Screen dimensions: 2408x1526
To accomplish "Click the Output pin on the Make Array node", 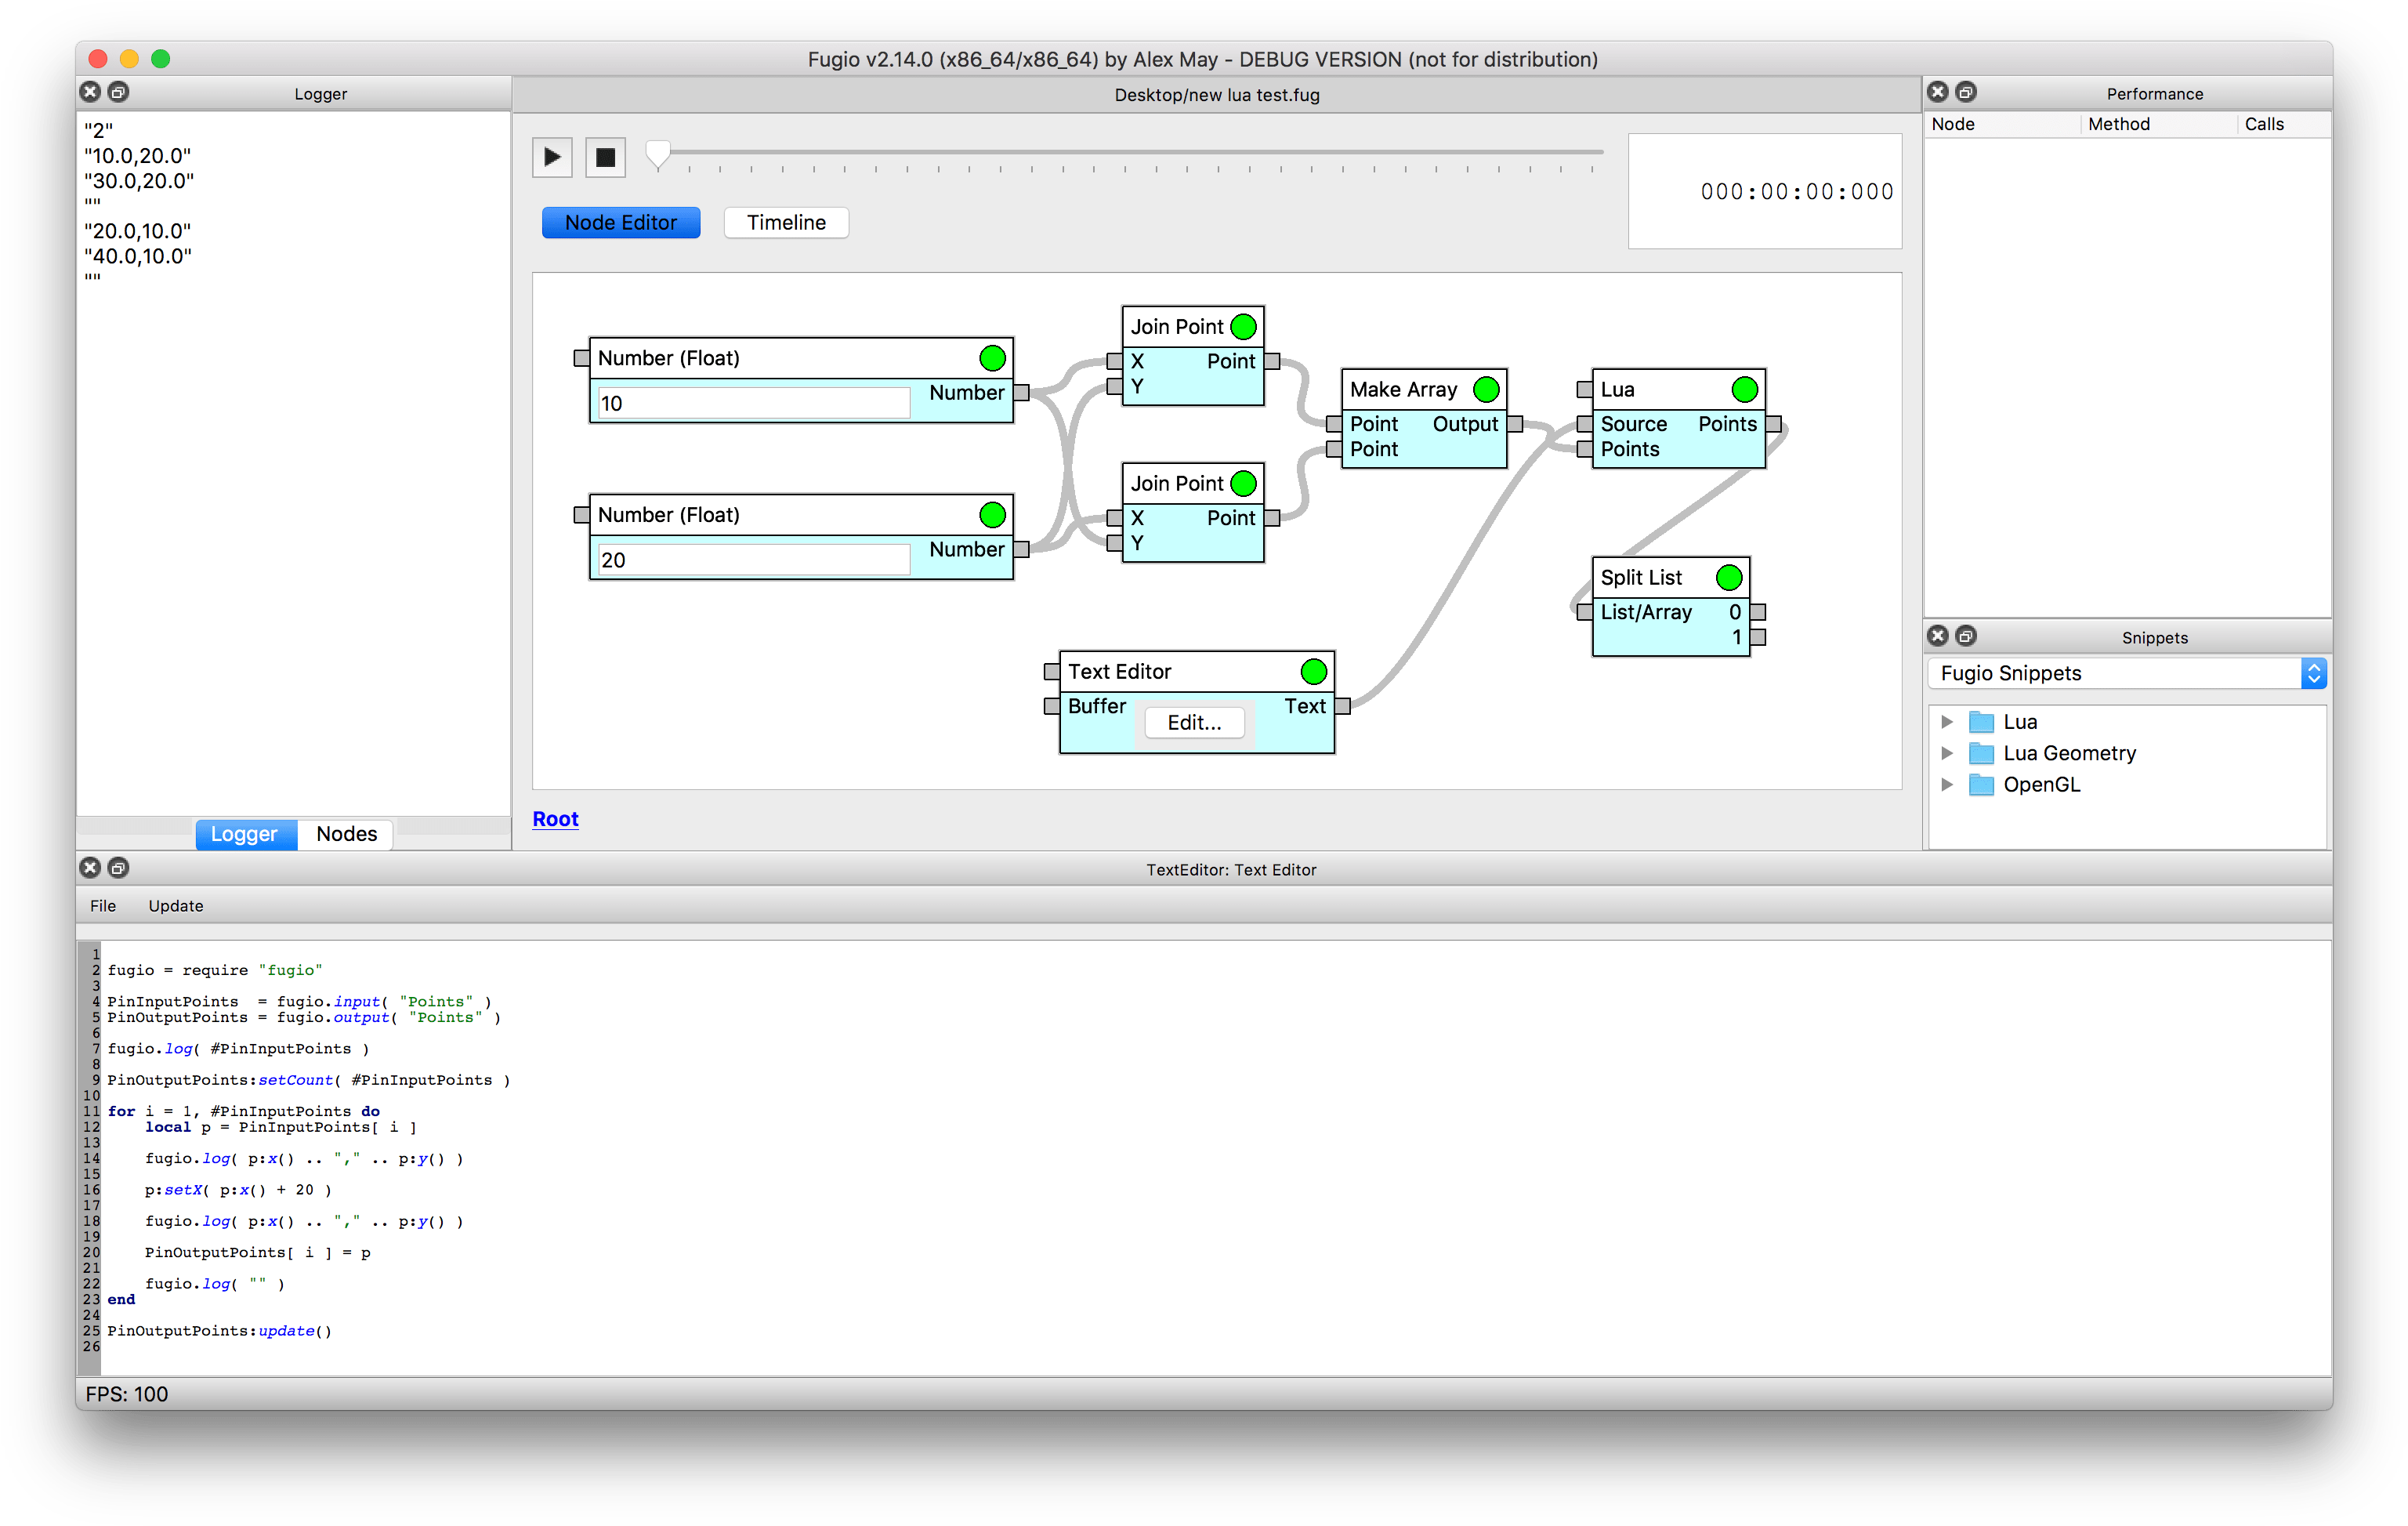I will click(1515, 424).
